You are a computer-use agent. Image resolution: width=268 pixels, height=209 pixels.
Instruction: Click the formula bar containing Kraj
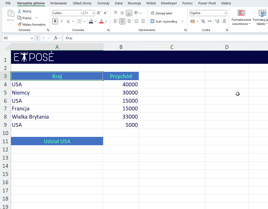(x=166, y=38)
